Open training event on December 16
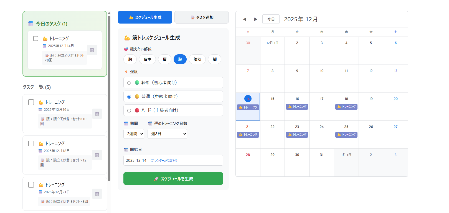 (297, 107)
